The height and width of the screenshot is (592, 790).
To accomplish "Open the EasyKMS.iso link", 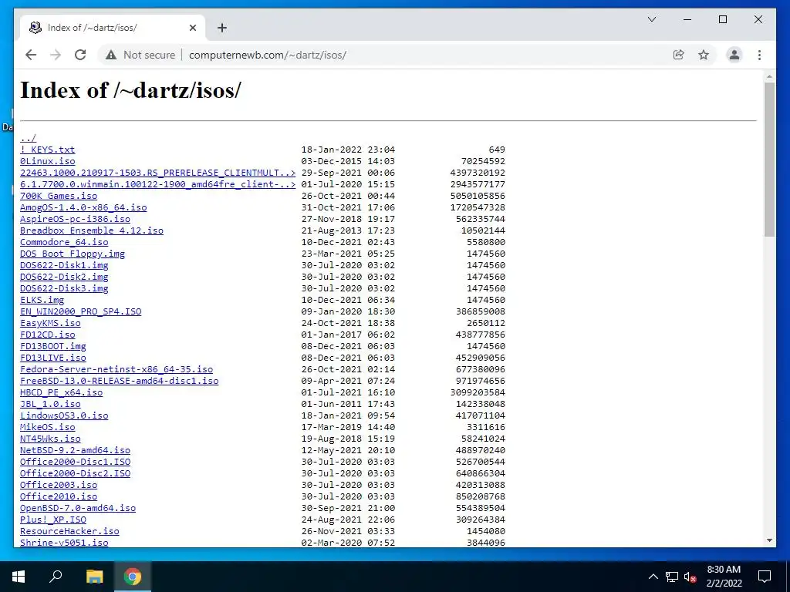I will pos(50,323).
